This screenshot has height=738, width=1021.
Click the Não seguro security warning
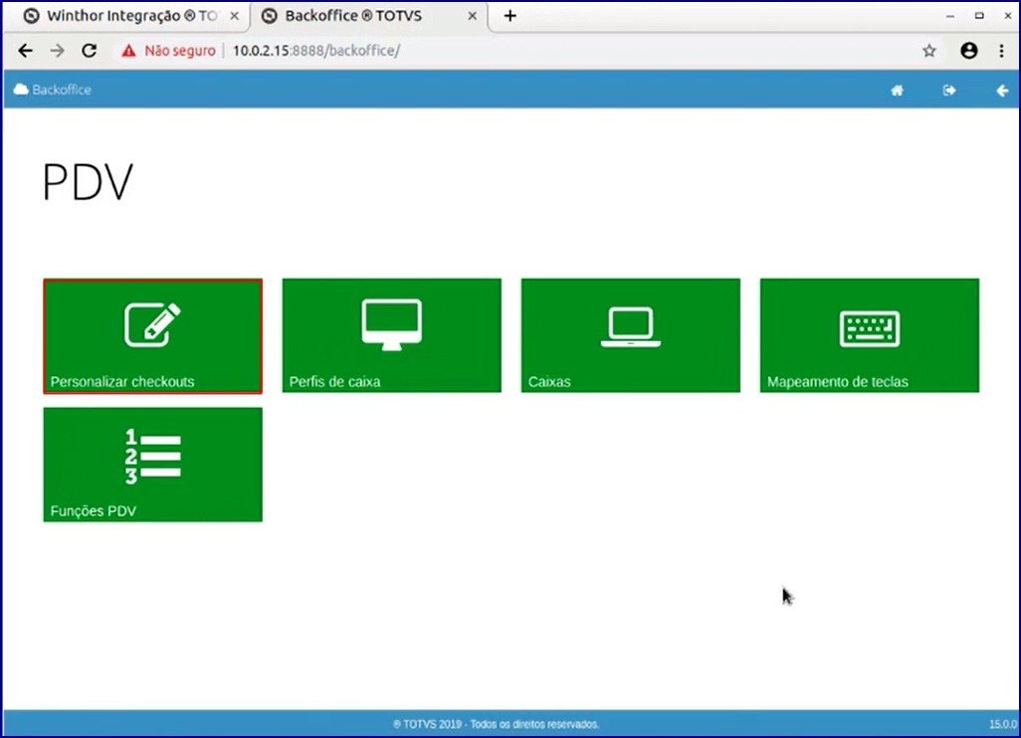coord(168,51)
